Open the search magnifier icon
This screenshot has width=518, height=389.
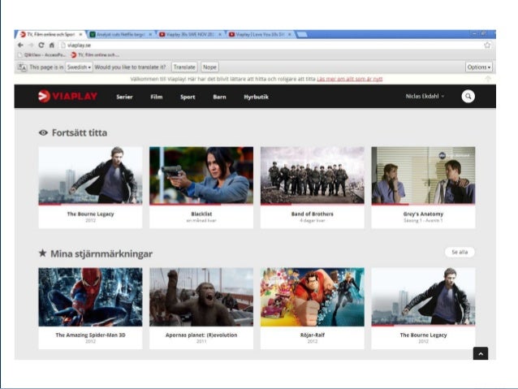click(468, 96)
